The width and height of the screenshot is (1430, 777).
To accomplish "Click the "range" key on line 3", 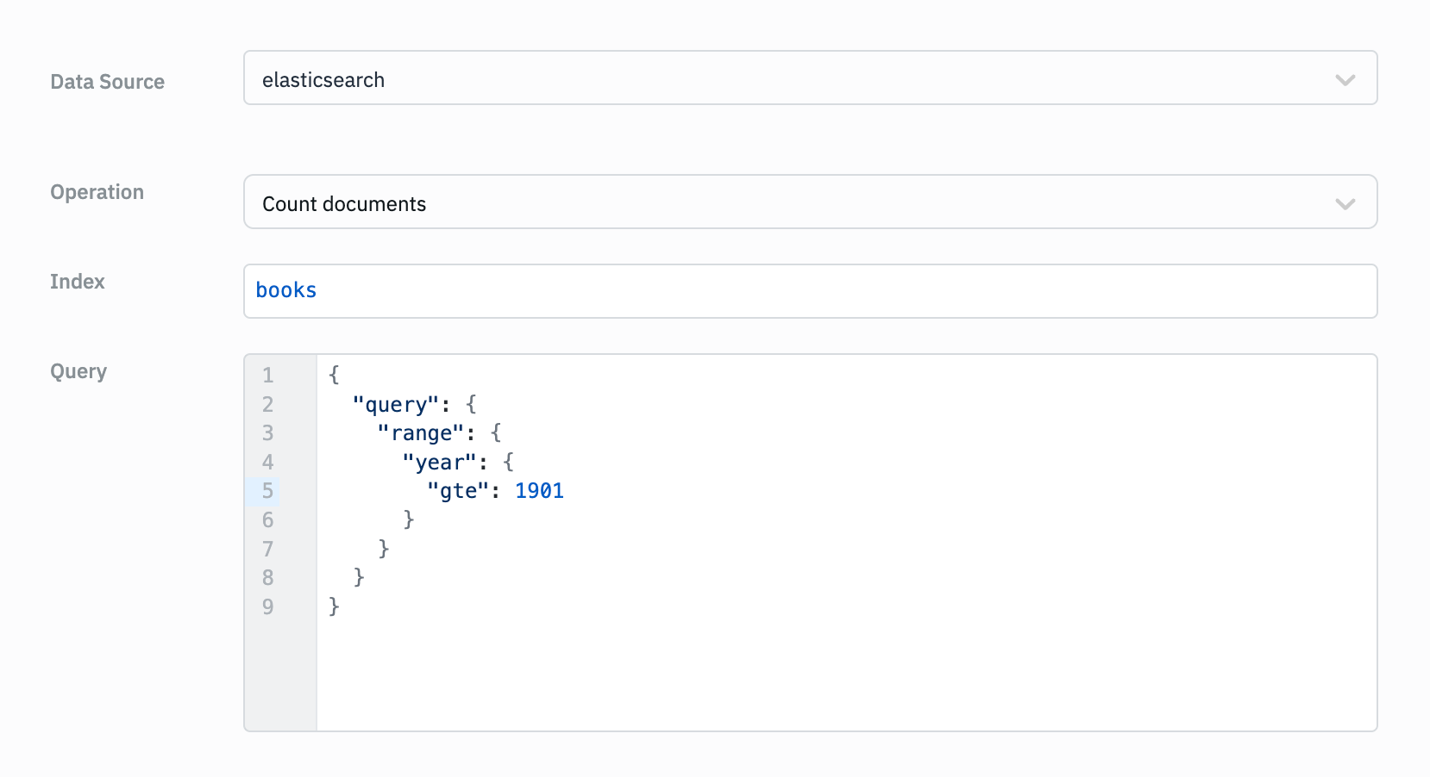I will click(421, 433).
